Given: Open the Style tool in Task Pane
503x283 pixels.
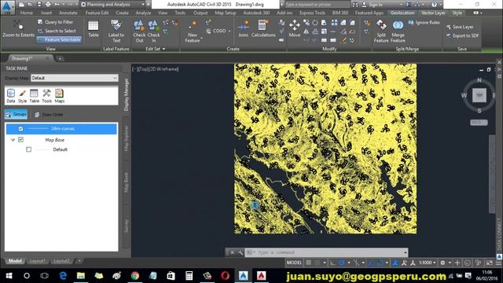Looking at the screenshot, I should 22,96.
